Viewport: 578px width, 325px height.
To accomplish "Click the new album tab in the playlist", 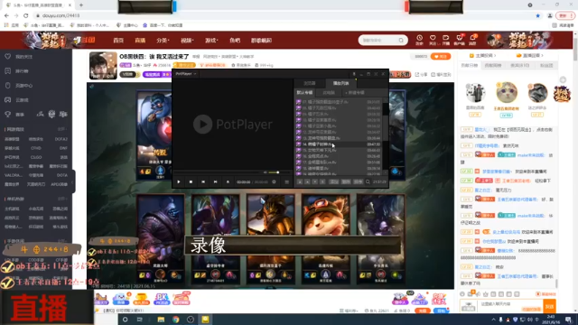I will coord(355,92).
